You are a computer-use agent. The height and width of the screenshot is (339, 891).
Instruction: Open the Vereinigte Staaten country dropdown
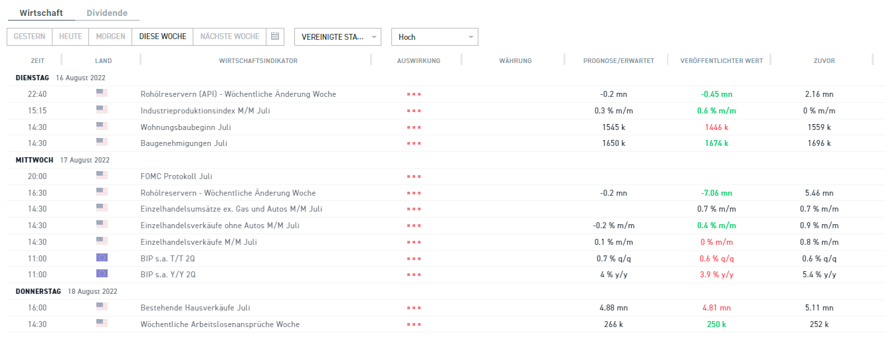click(338, 36)
